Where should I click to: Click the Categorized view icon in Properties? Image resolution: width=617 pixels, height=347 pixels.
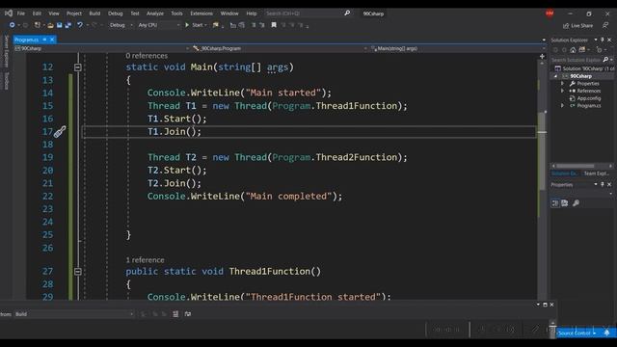coord(555,203)
